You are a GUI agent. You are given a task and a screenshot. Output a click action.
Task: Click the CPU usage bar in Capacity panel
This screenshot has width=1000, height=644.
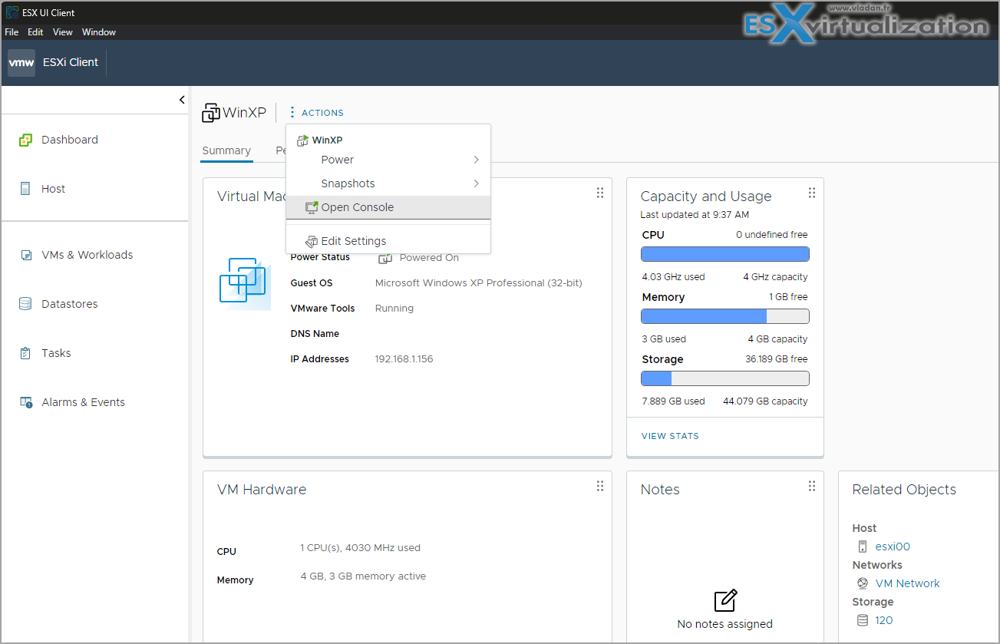(724, 253)
